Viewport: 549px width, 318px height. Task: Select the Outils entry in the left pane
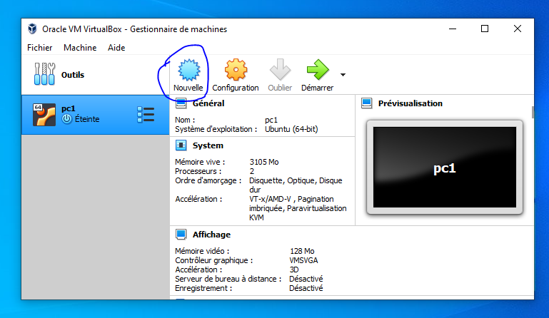coord(95,75)
